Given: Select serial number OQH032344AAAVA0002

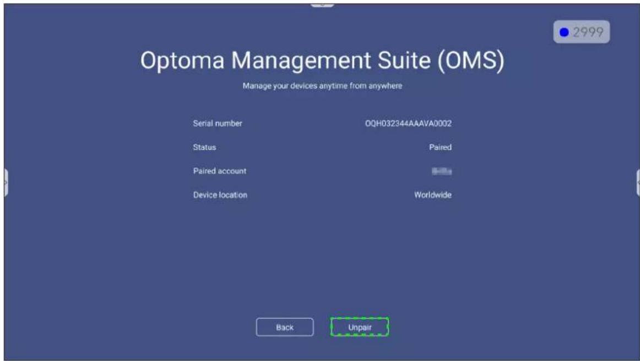Looking at the screenshot, I should (x=408, y=123).
